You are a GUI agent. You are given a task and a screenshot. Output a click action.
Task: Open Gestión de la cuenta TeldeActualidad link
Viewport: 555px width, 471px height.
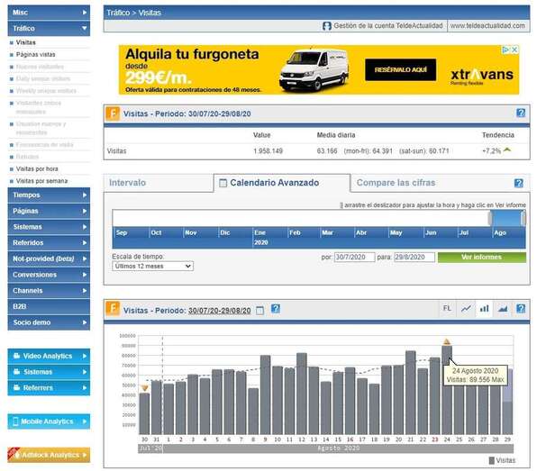pos(387,26)
